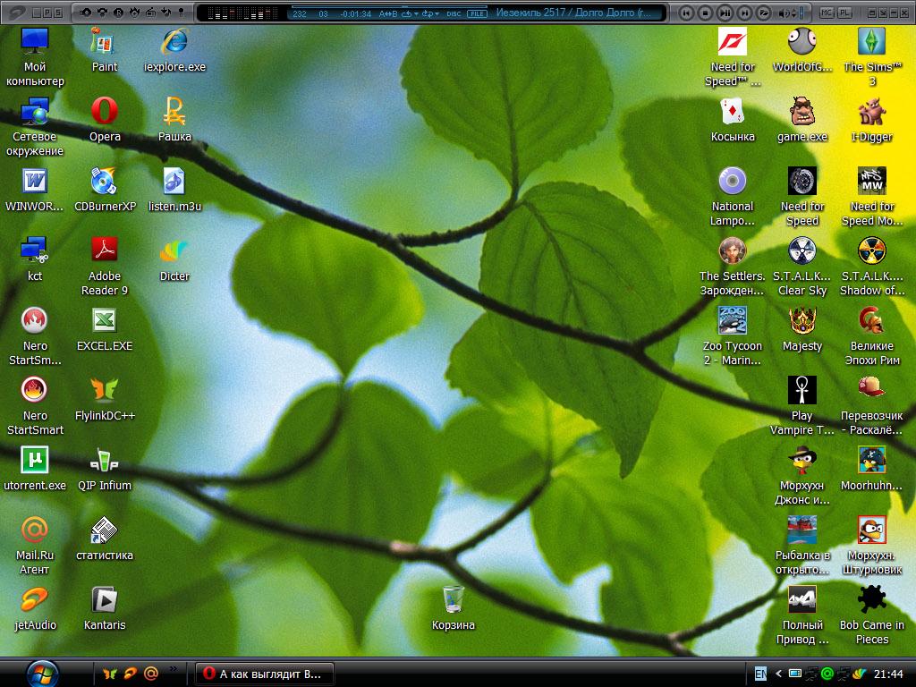
Task: Click the utorrent.exe desktop icon
Action: 35,461
